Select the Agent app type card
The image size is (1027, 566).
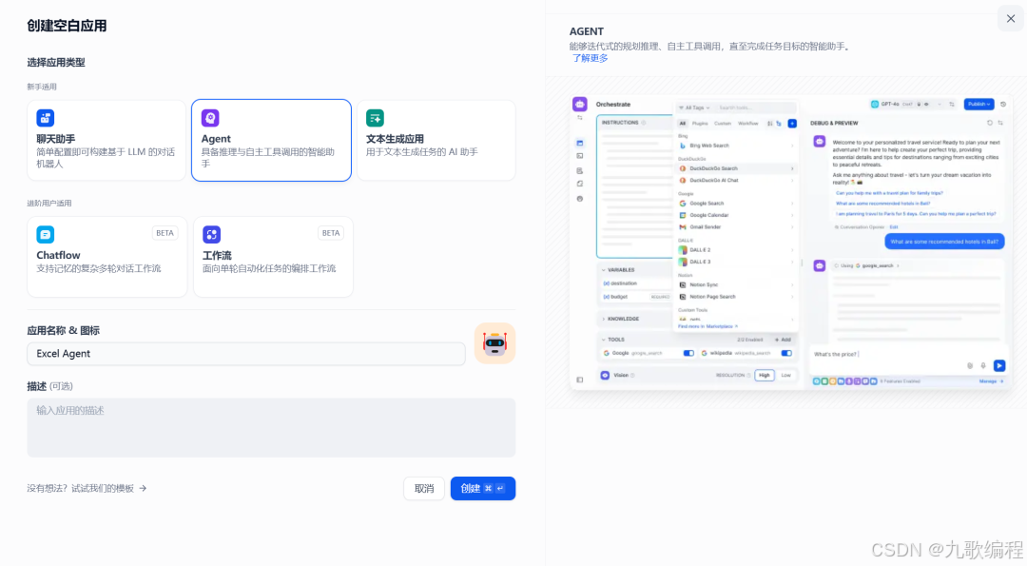(271, 140)
